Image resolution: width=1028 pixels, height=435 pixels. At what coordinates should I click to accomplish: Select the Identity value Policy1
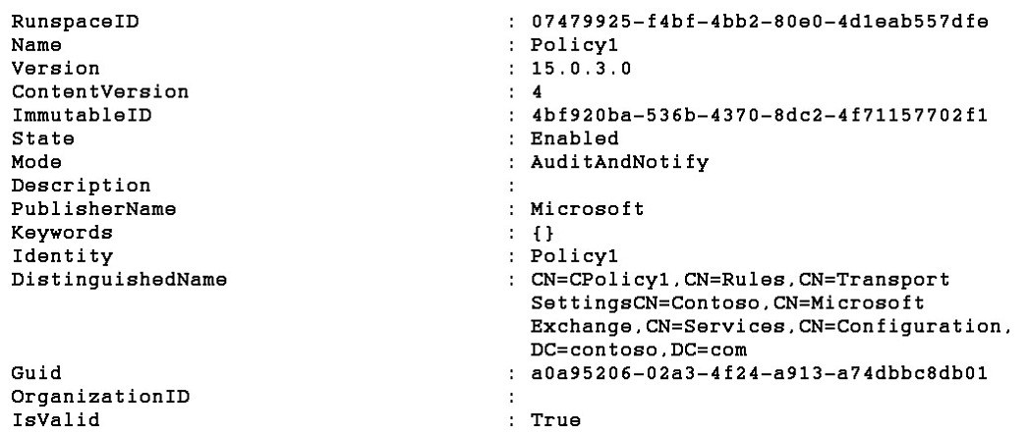574,256
